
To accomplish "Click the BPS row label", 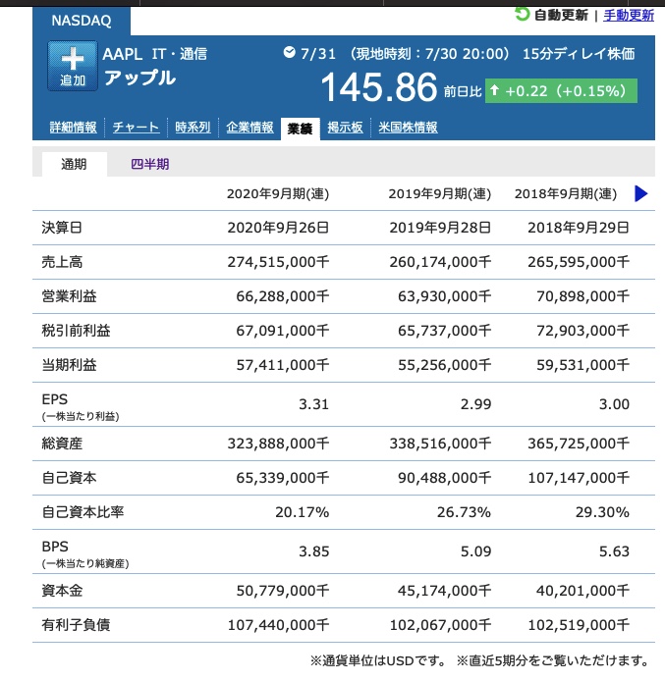I will (x=55, y=547).
